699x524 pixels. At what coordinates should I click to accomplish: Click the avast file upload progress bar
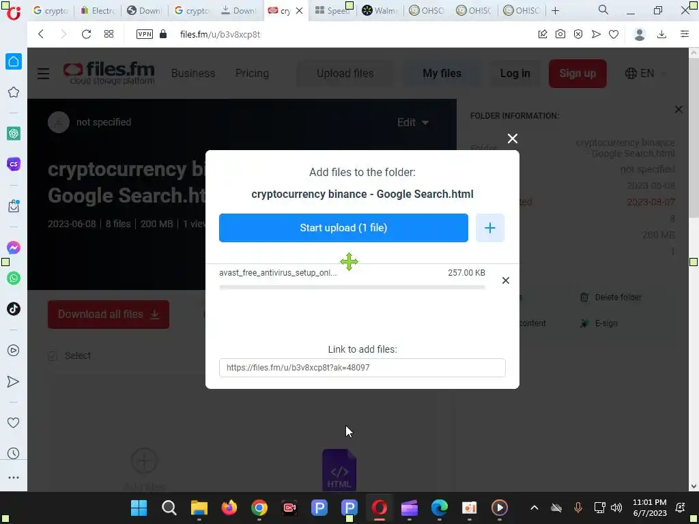tap(352, 287)
